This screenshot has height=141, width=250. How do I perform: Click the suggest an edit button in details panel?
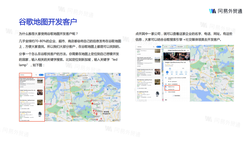[x=176, y=95]
